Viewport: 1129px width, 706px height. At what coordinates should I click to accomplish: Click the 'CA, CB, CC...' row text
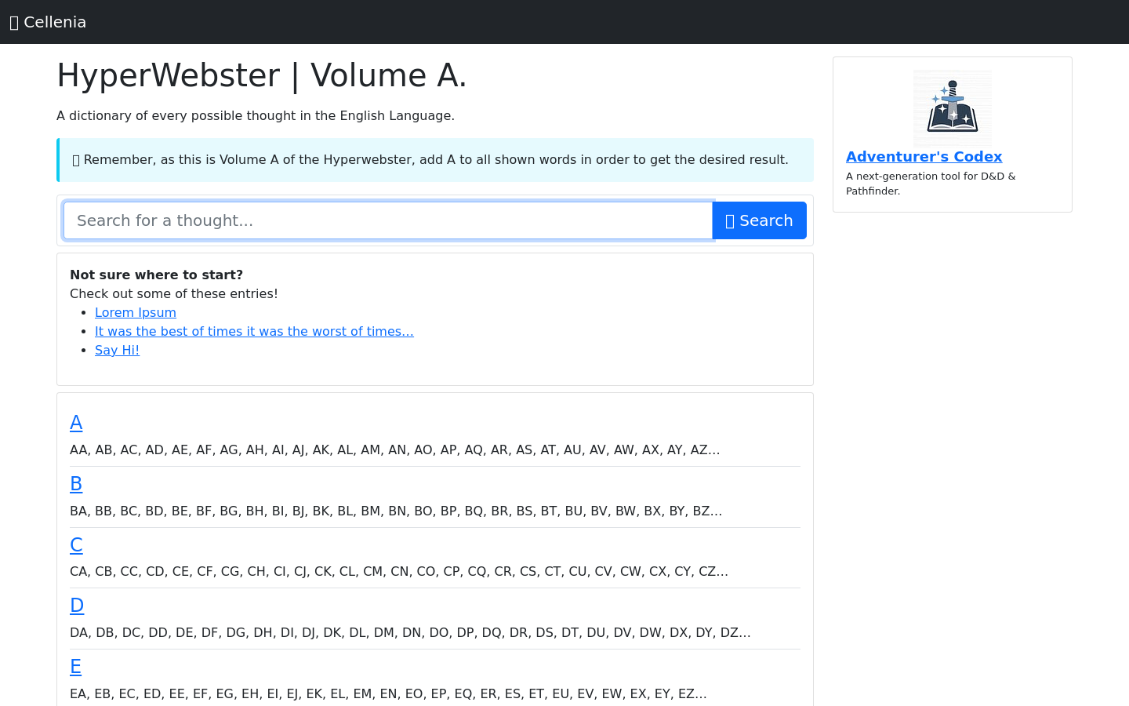point(399,571)
